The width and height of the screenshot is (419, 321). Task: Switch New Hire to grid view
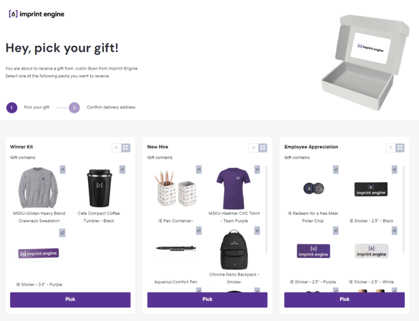pos(263,148)
